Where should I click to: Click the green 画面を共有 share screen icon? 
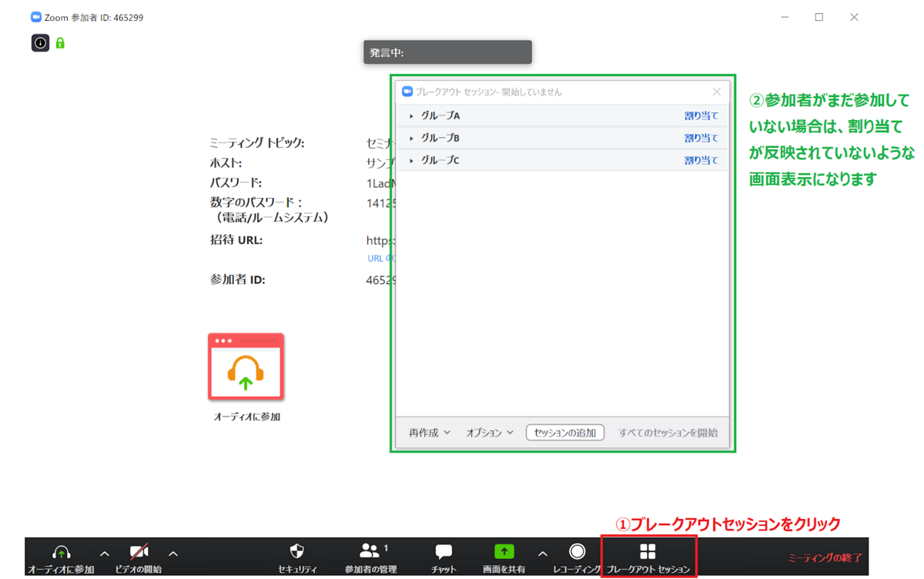click(x=504, y=551)
